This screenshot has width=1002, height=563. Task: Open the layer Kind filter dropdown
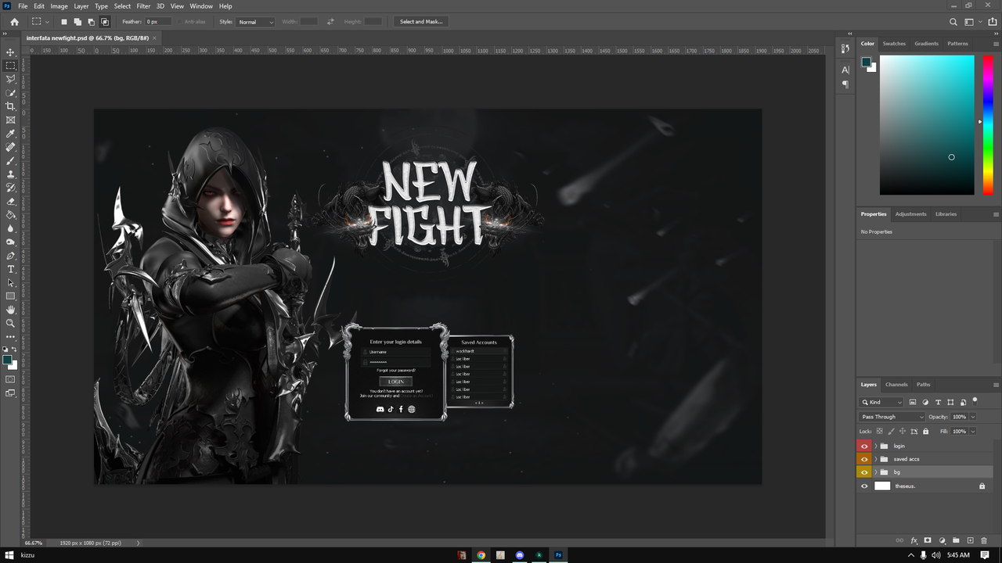coord(881,402)
